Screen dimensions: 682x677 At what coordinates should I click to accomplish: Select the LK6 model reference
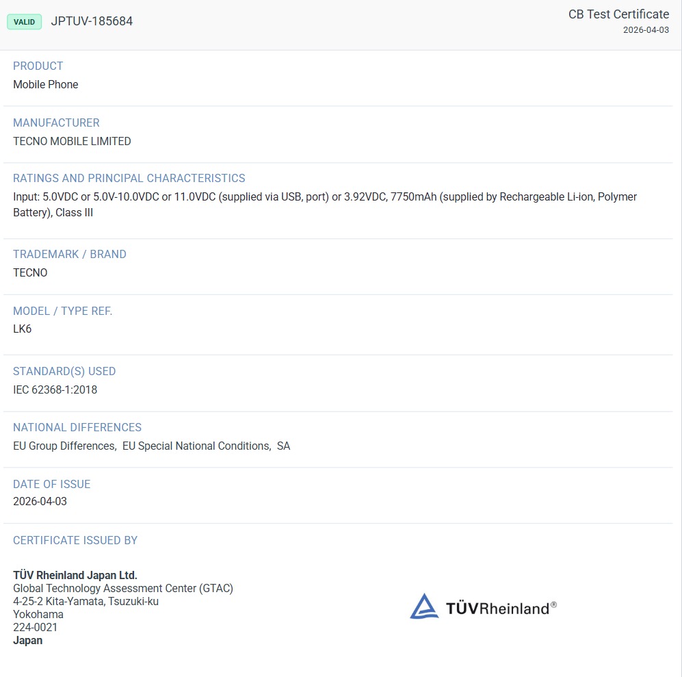23,329
